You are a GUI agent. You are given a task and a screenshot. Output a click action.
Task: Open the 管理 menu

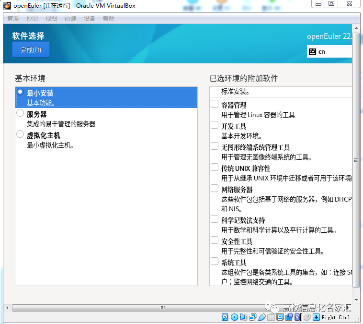[13, 19]
